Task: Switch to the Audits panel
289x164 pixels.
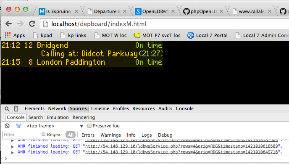Action: [165, 108]
